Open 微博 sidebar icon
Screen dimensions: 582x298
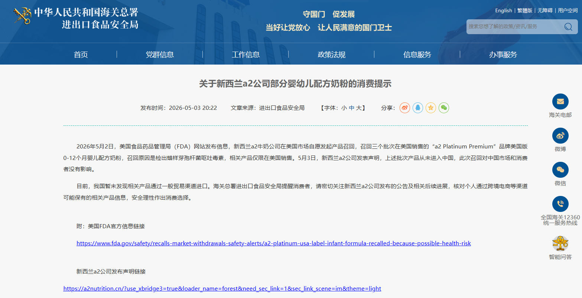560,136
